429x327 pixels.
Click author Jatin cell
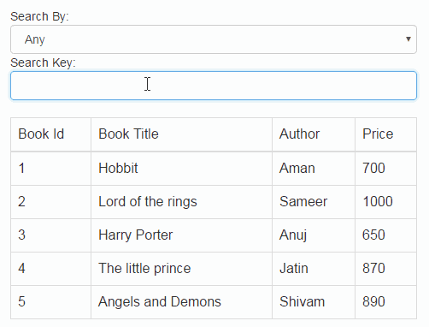tap(314, 269)
